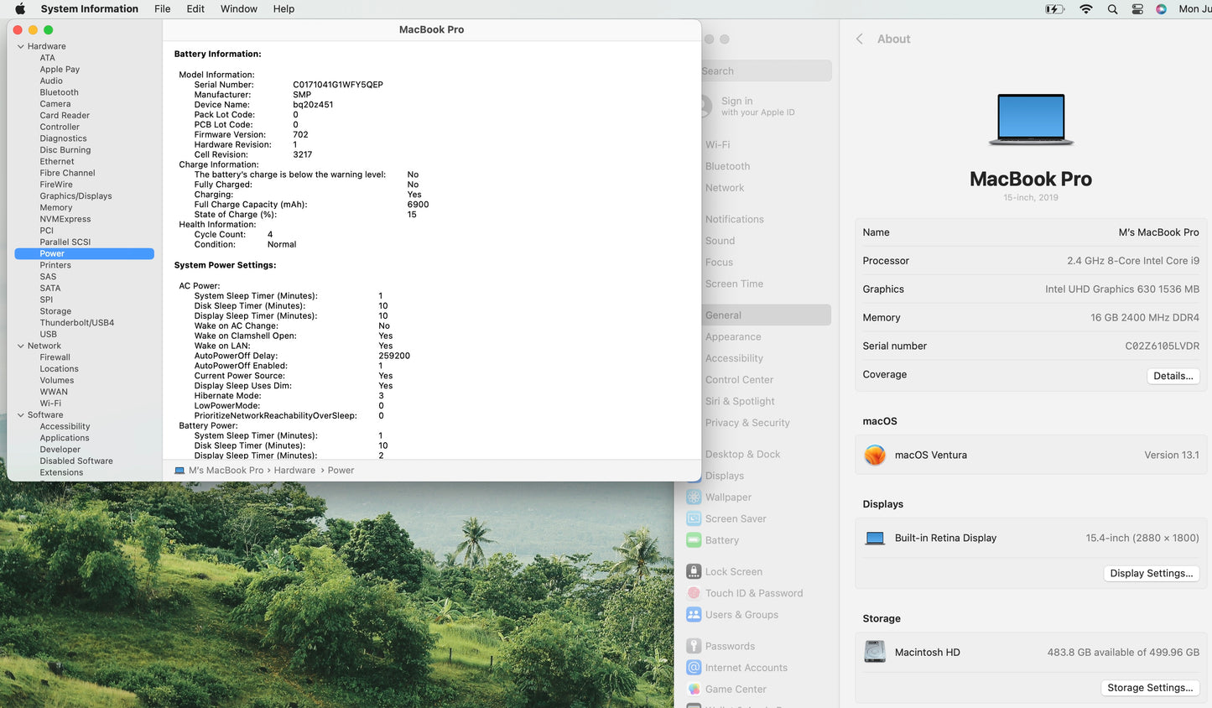Click the coverage Details... button
This screenshot has height=708, width=1212.
1173,376
